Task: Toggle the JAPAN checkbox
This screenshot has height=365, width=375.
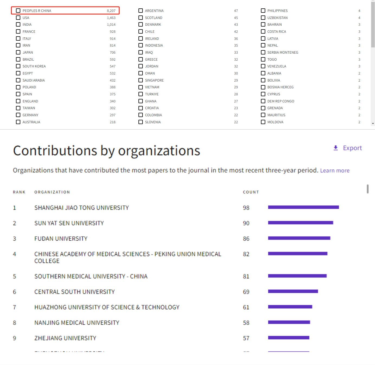Action: (x=18, y=52)
